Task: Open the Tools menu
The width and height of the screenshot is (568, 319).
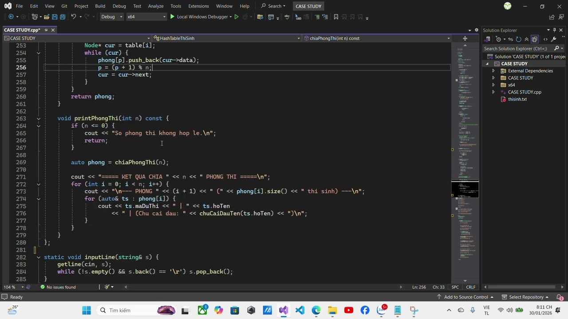Action: (x=176, y=6)
